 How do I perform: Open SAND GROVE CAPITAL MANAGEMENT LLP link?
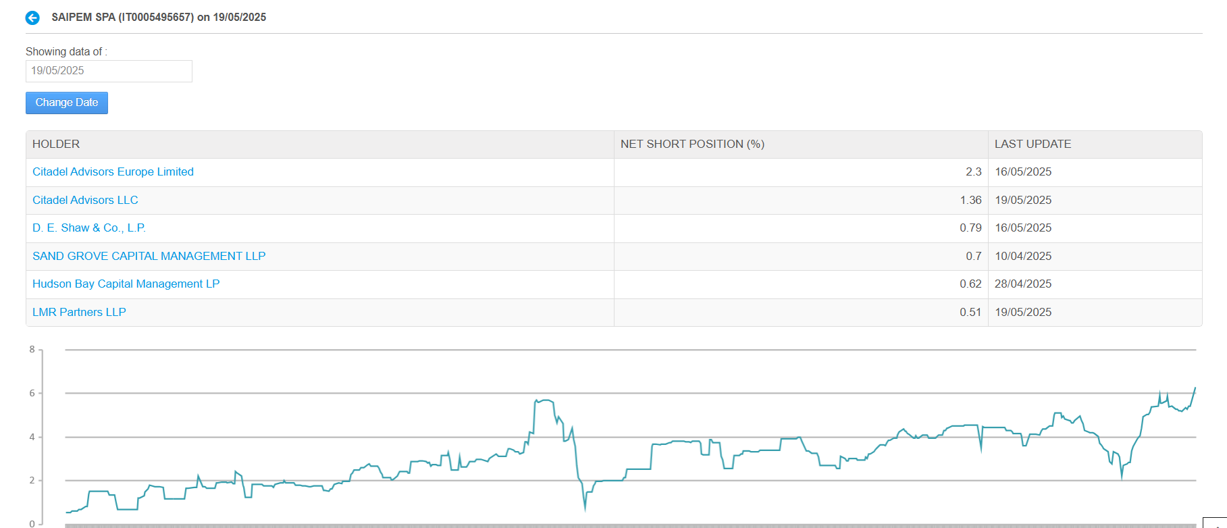click(149, 257)
